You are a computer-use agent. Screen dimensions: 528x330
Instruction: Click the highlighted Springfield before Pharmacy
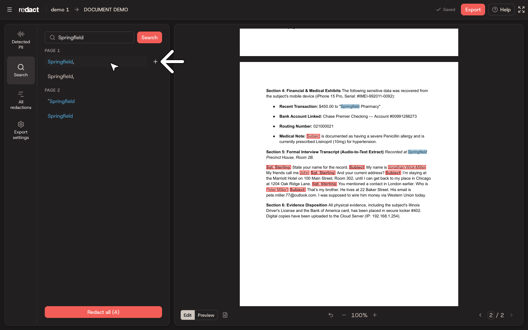[350, 106]
